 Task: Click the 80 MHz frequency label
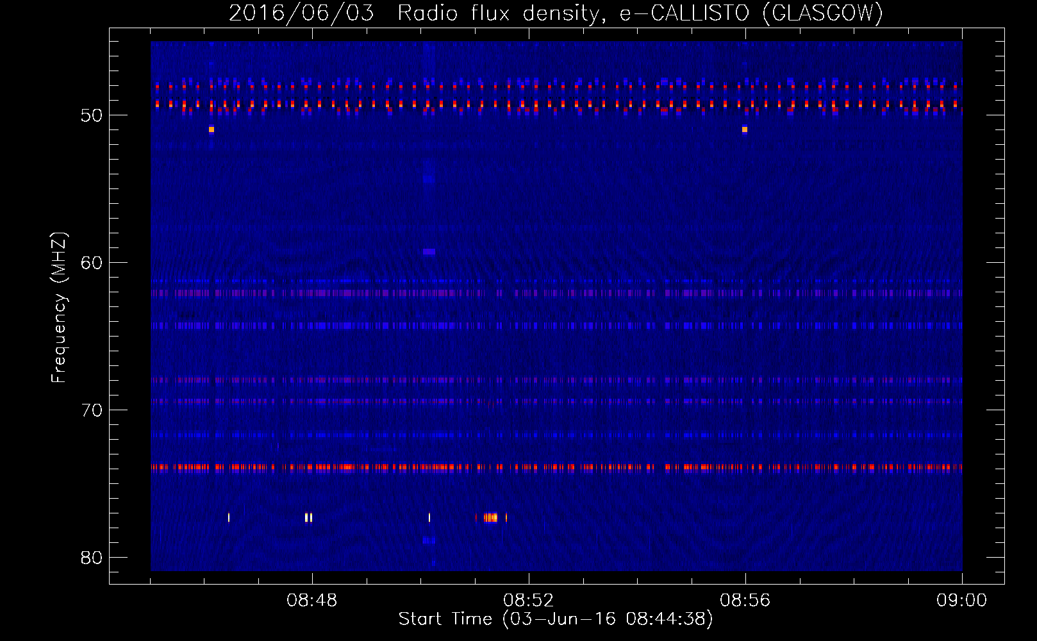(92, 557)
